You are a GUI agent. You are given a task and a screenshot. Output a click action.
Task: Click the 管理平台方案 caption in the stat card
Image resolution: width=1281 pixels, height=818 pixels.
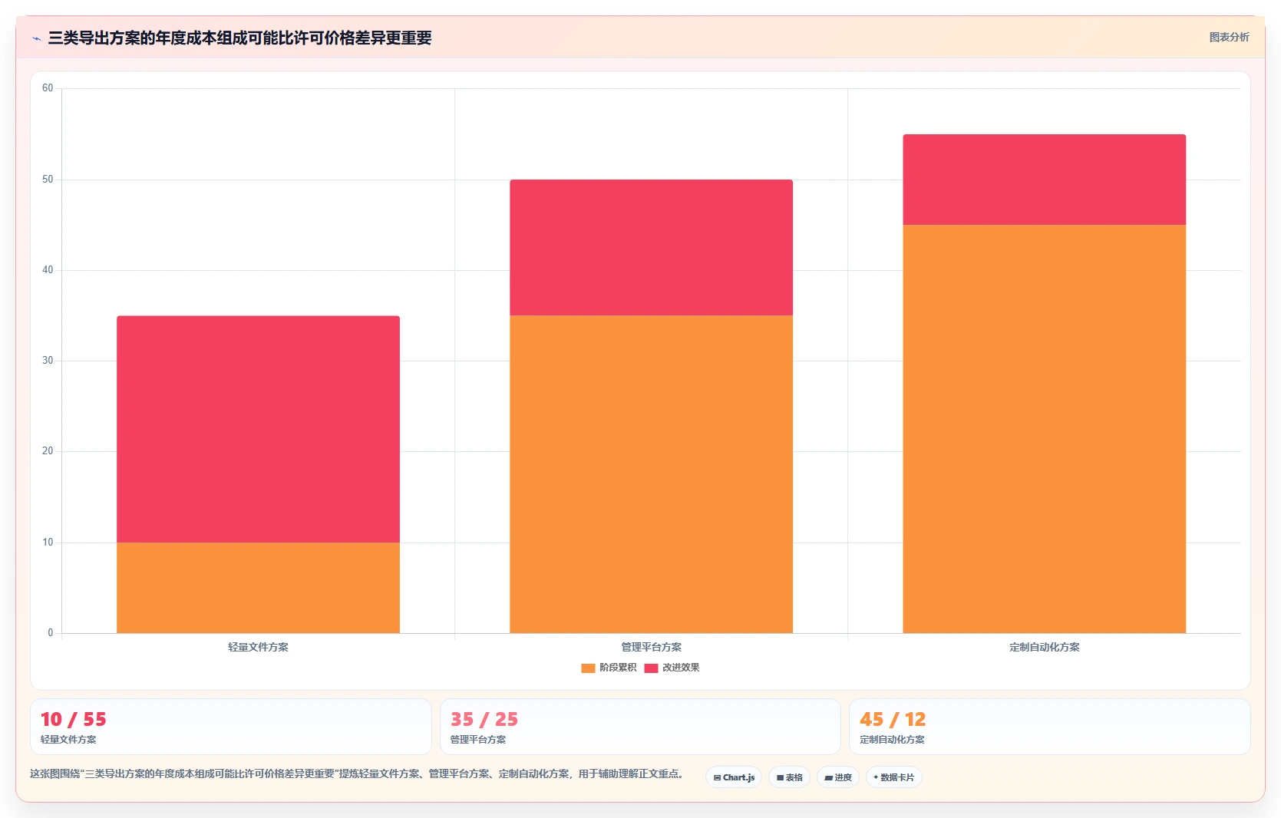pyautogui.click(x=478, y=740)
